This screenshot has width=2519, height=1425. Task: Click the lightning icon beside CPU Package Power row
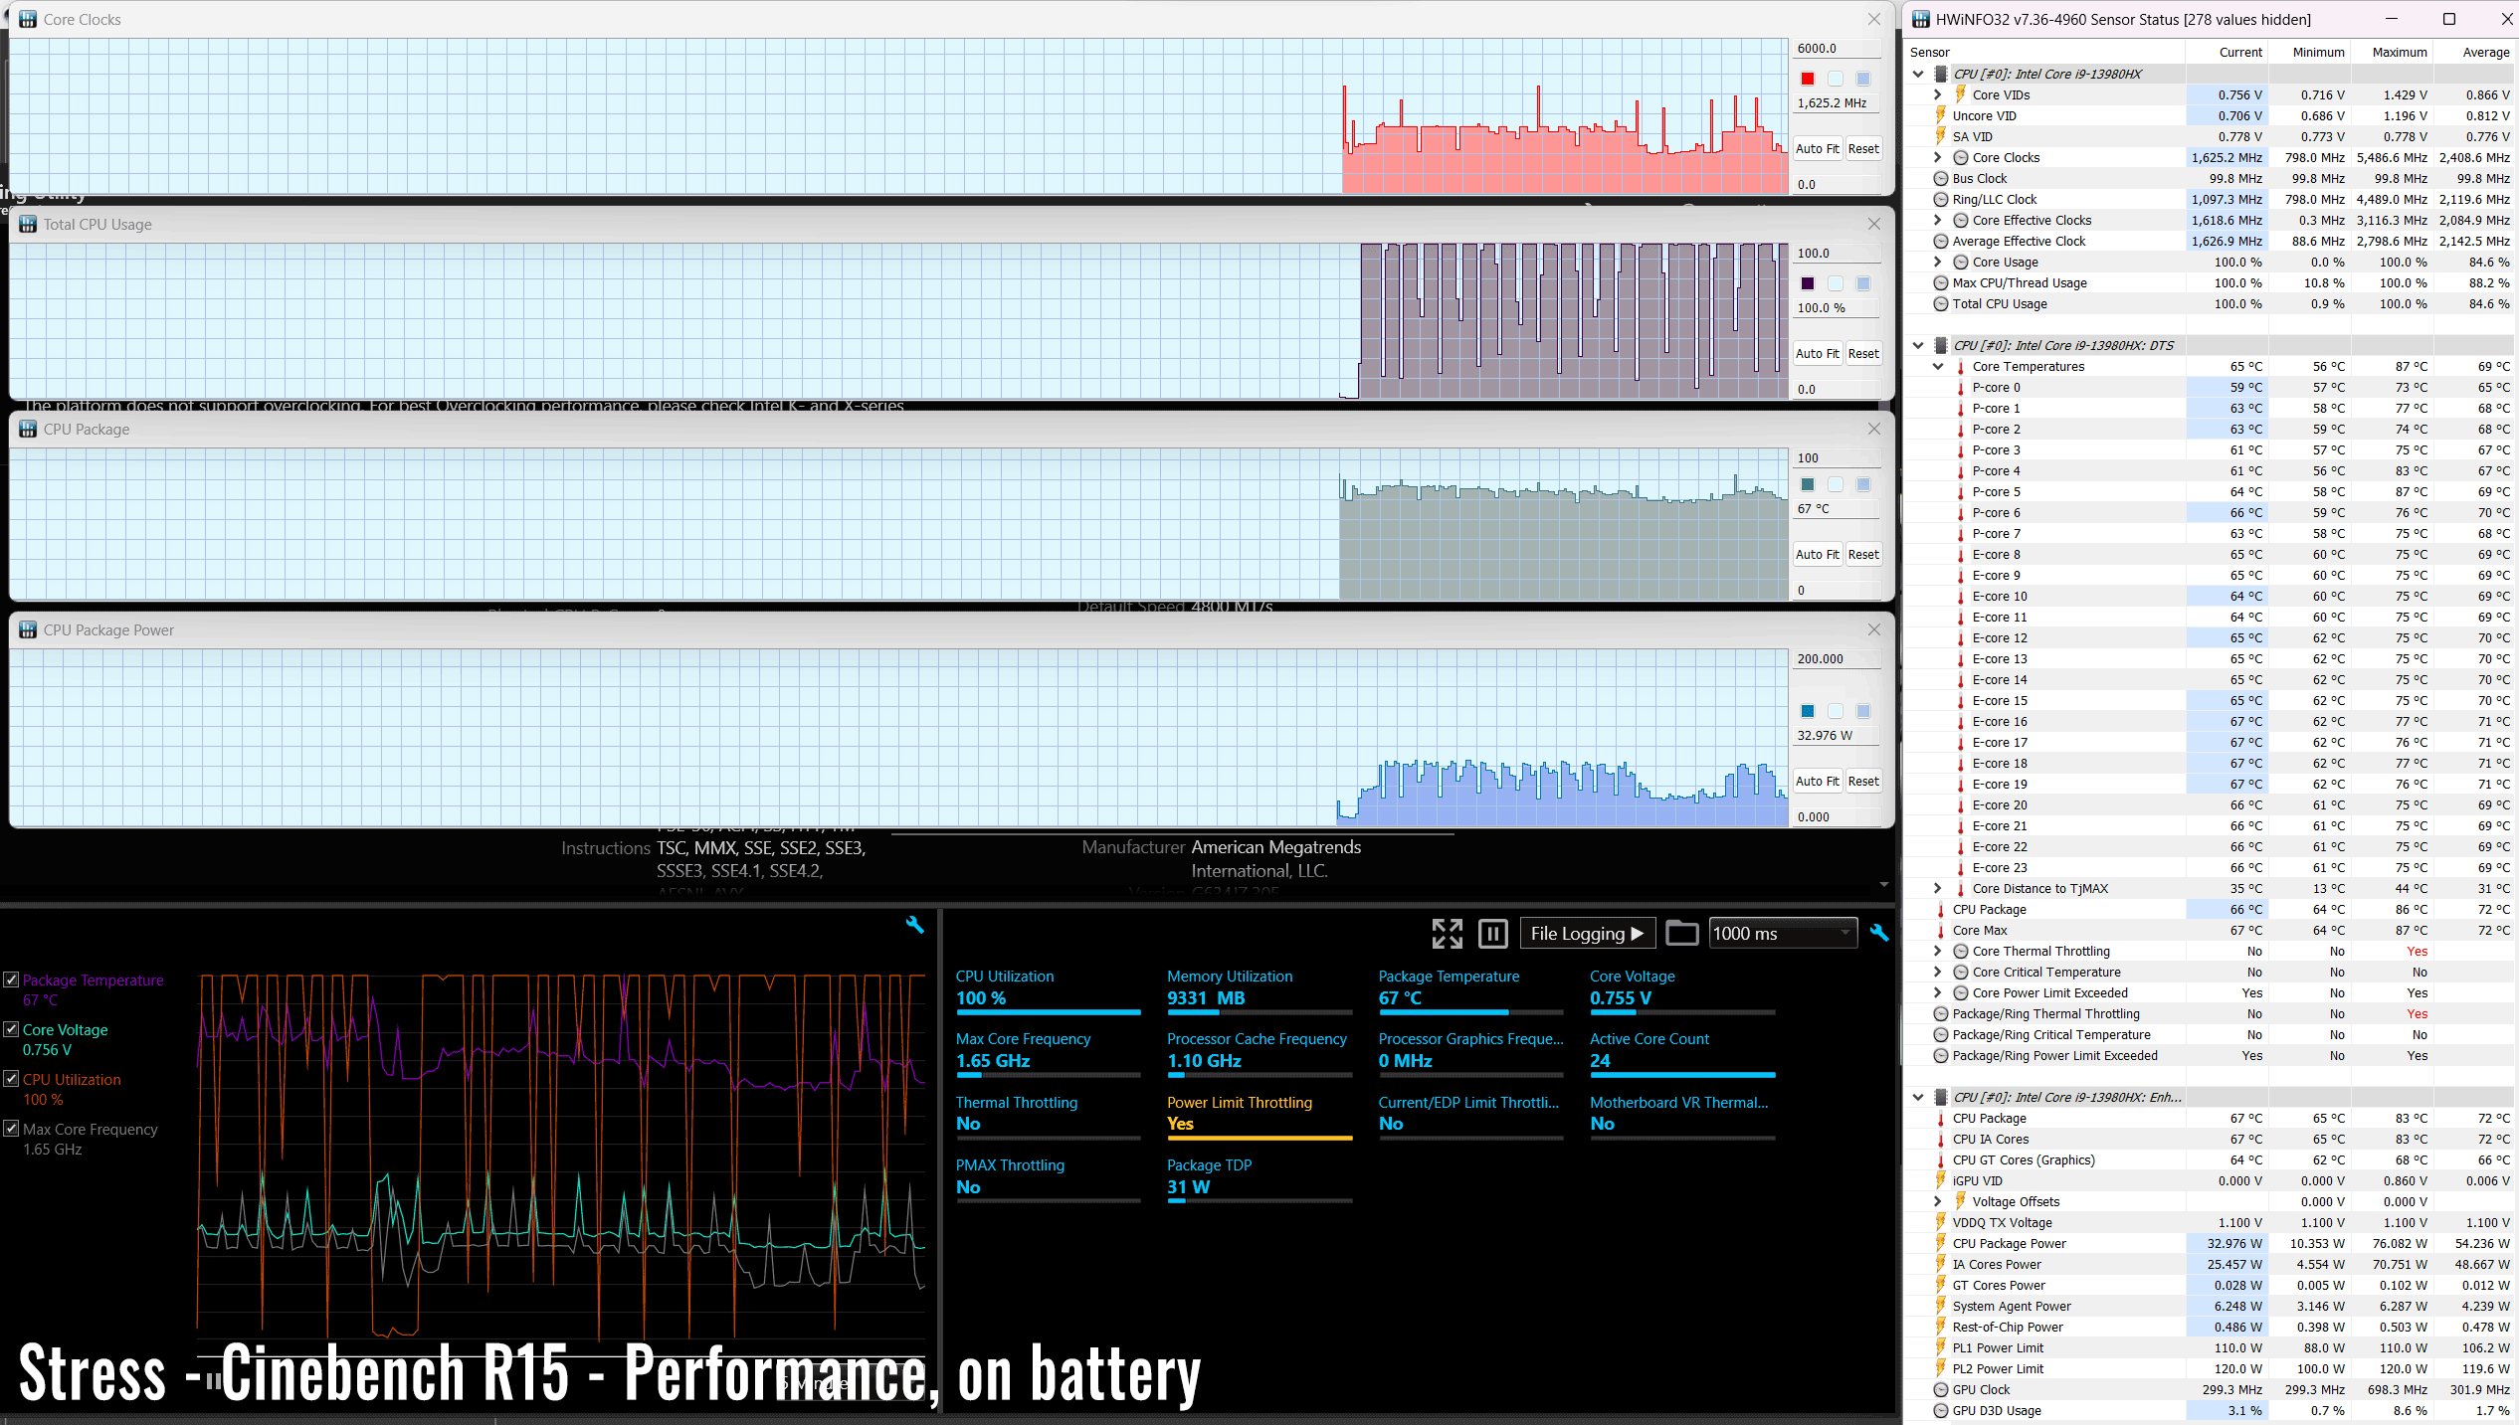click(x=1940, y=1243)
